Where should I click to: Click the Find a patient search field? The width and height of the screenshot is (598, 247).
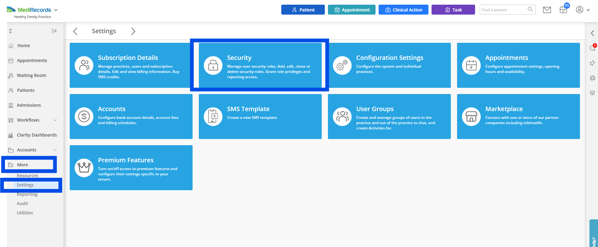[x=503, y=10]
